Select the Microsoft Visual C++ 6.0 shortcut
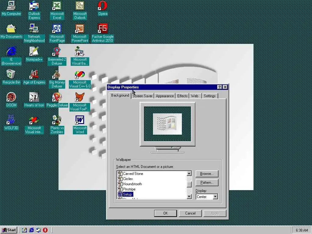 tap(80, 79)
